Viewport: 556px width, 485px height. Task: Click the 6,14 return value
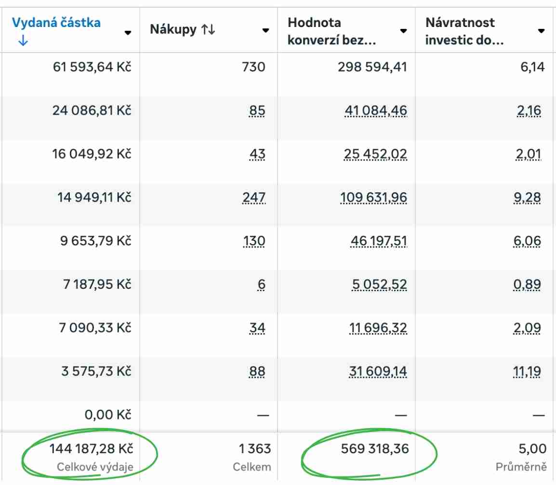532,67
